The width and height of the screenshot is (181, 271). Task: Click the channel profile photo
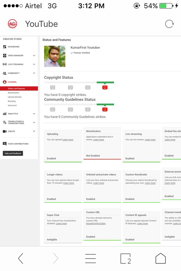tap(55, 56)
